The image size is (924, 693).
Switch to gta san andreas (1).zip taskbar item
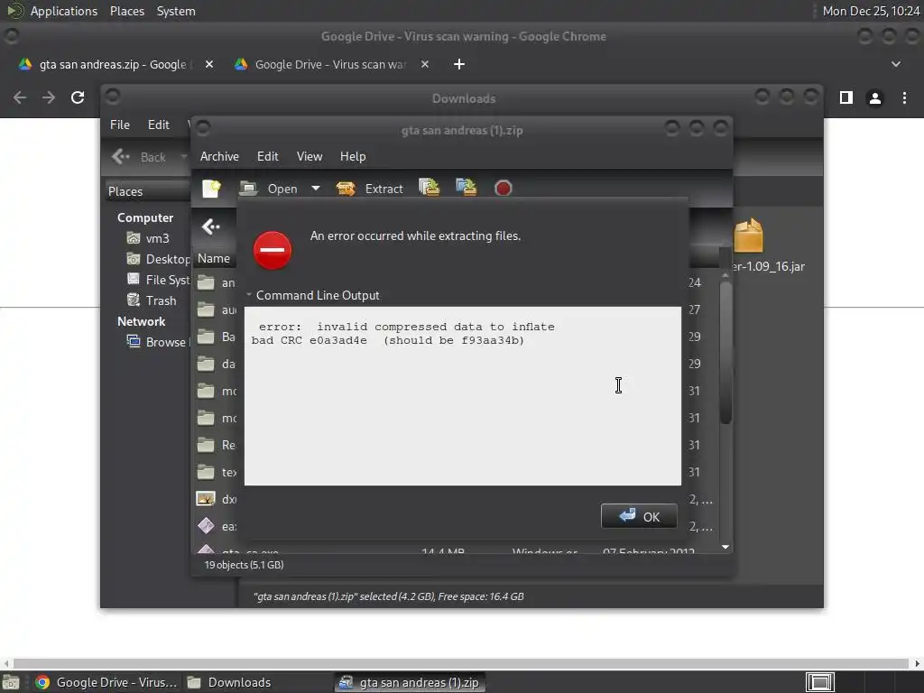tap(411, 682)
